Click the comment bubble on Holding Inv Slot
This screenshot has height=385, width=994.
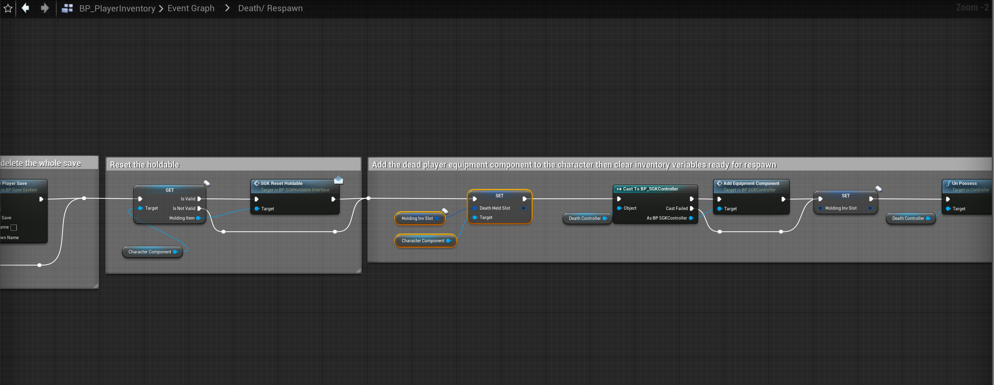[445, 211]
